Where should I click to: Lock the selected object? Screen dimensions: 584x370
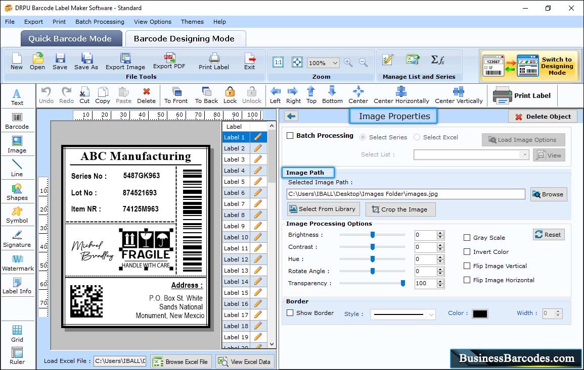pyautogui.click(x=230, y=95)
